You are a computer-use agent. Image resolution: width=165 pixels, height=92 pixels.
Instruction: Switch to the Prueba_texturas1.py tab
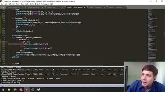pyautogui.click(x=34, y=7)
